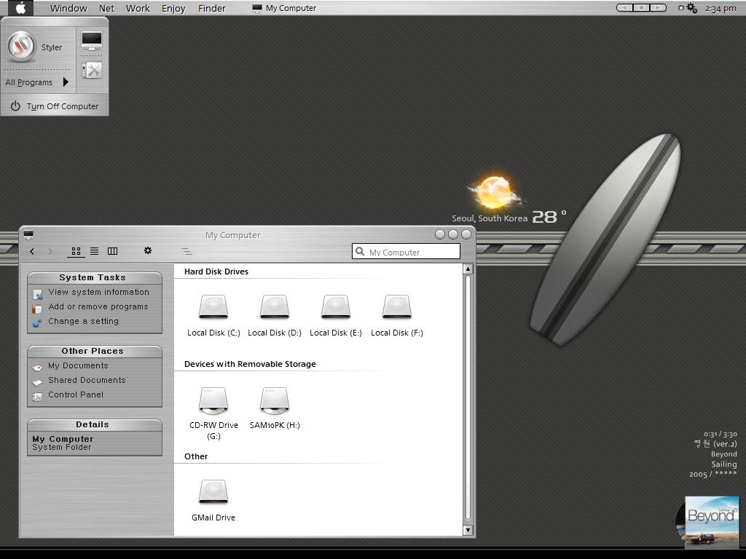Click the vertical scrollbar thumb
The width and height of the screenshot is (746, 559).
[468, 398]
